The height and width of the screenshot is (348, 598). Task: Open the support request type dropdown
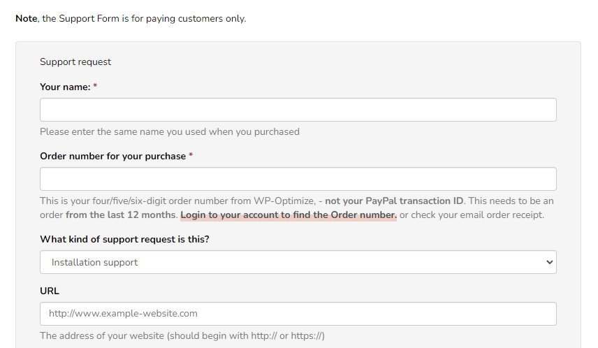[298, 262]
